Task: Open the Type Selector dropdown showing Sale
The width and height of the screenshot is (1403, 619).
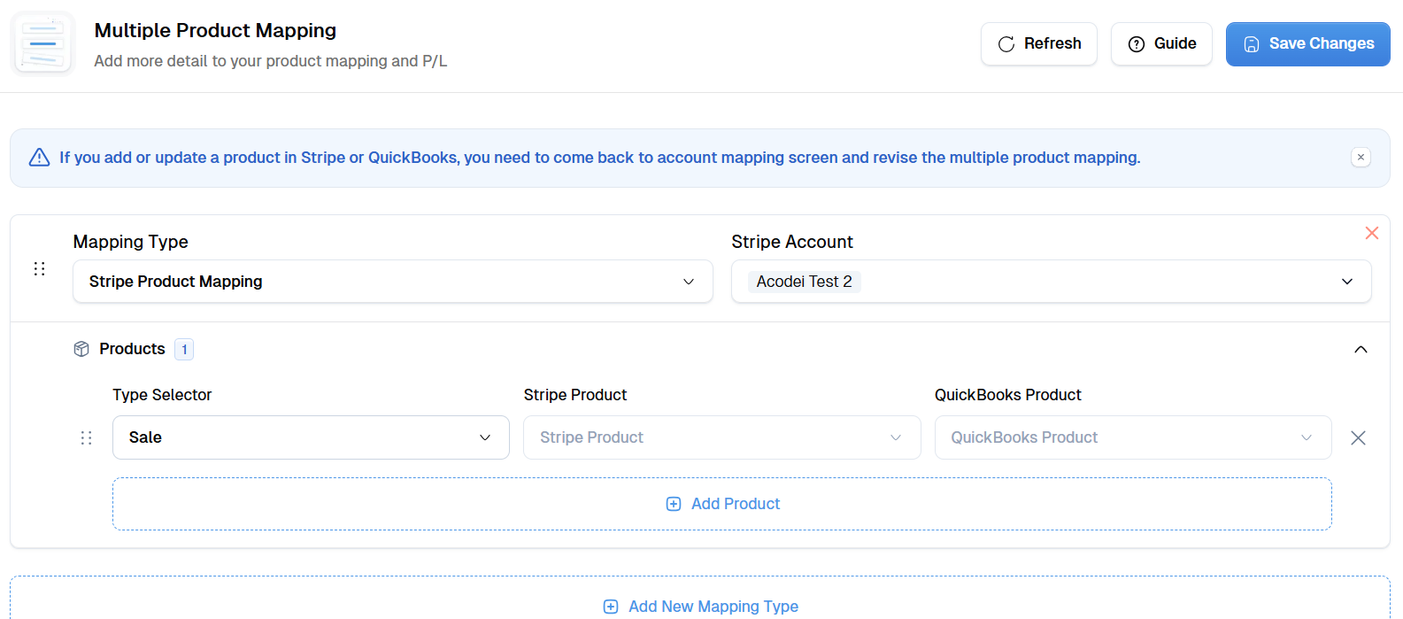Action: tap(311, 437)
